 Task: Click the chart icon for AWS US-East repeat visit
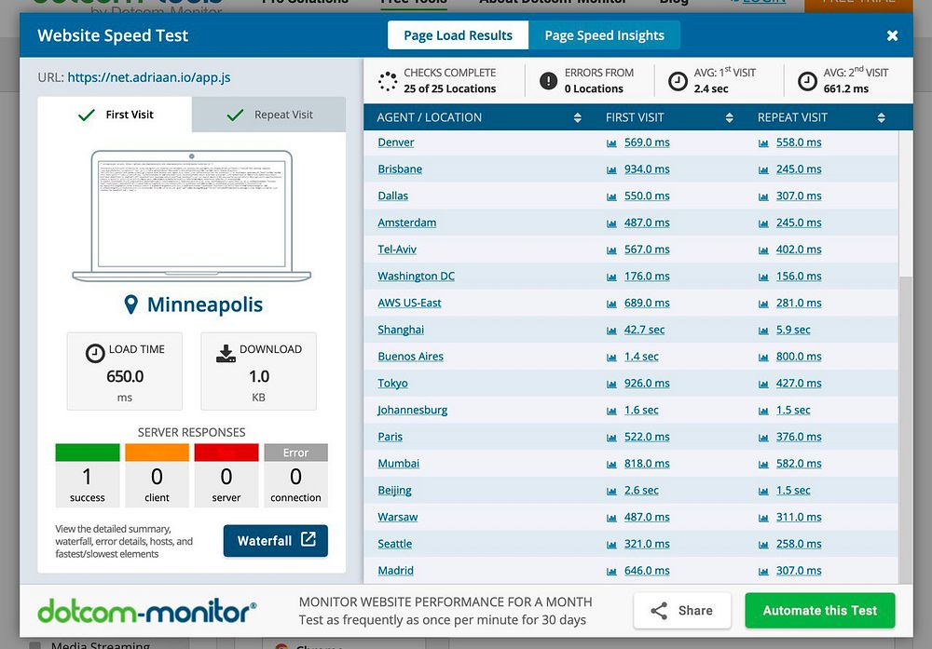(x=763, y=304)
